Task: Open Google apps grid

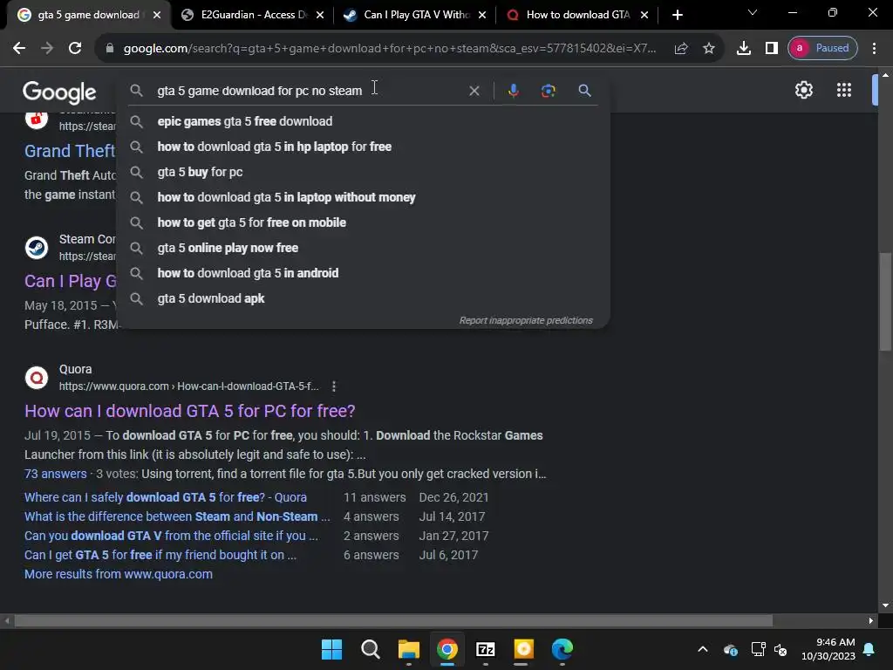Action: tap(843, 90)
